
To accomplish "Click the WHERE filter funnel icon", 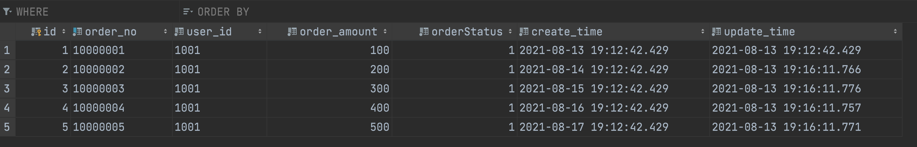I will click(x=7, y=12).
